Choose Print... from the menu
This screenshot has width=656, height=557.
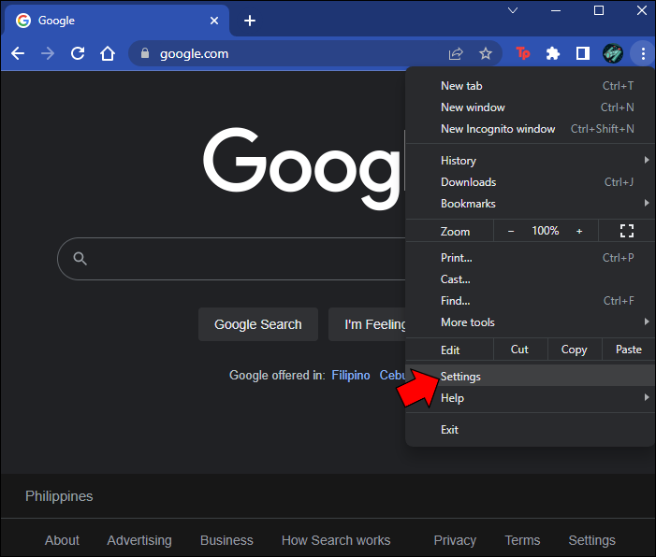point(530,258)
